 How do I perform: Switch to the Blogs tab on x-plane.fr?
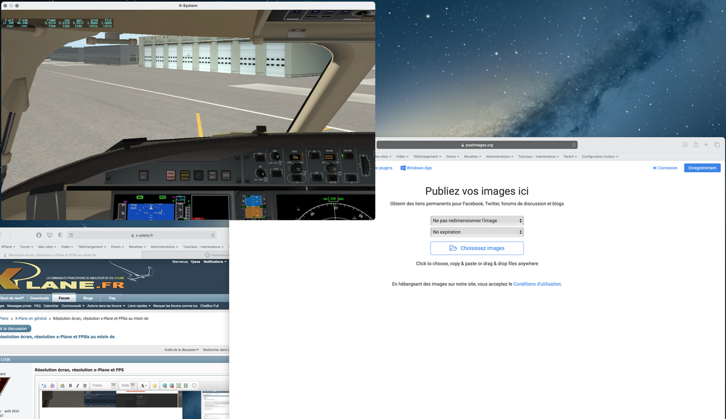[x=88, y=298]
